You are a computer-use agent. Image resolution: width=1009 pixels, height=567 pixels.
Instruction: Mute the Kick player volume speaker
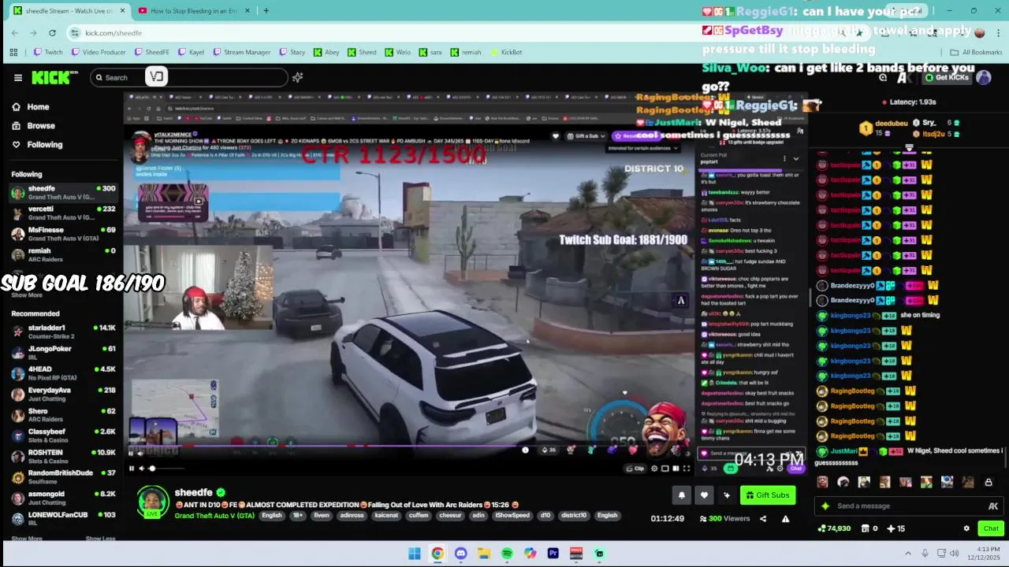tap(142, 469)
